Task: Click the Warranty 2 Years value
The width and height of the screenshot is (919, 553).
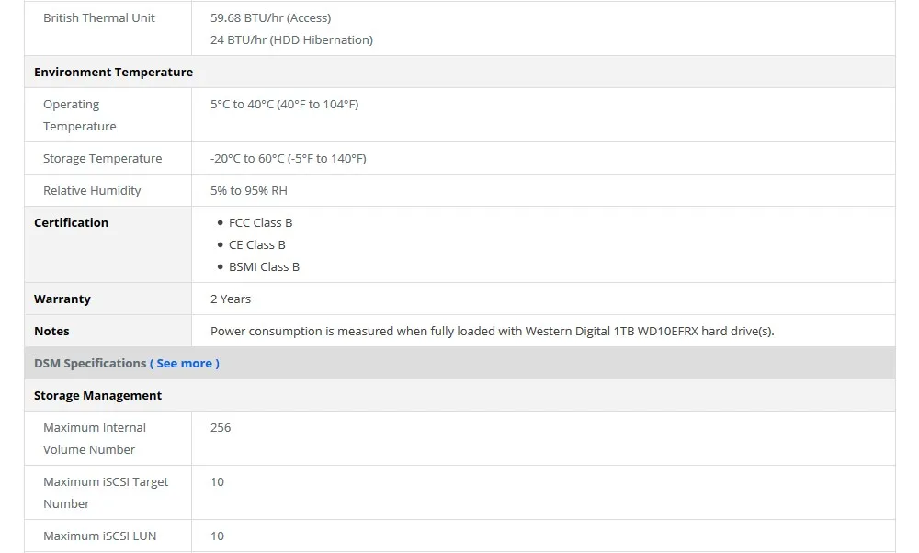Action: (x=231, y=299)
